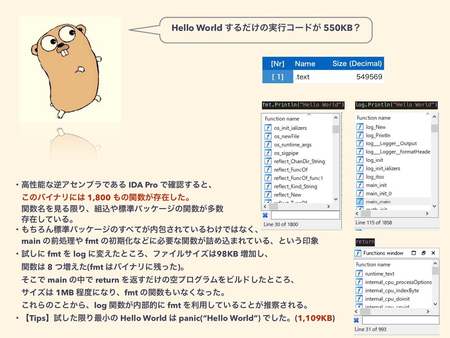Clear filter with blue X in return panel

click(356, 320)
